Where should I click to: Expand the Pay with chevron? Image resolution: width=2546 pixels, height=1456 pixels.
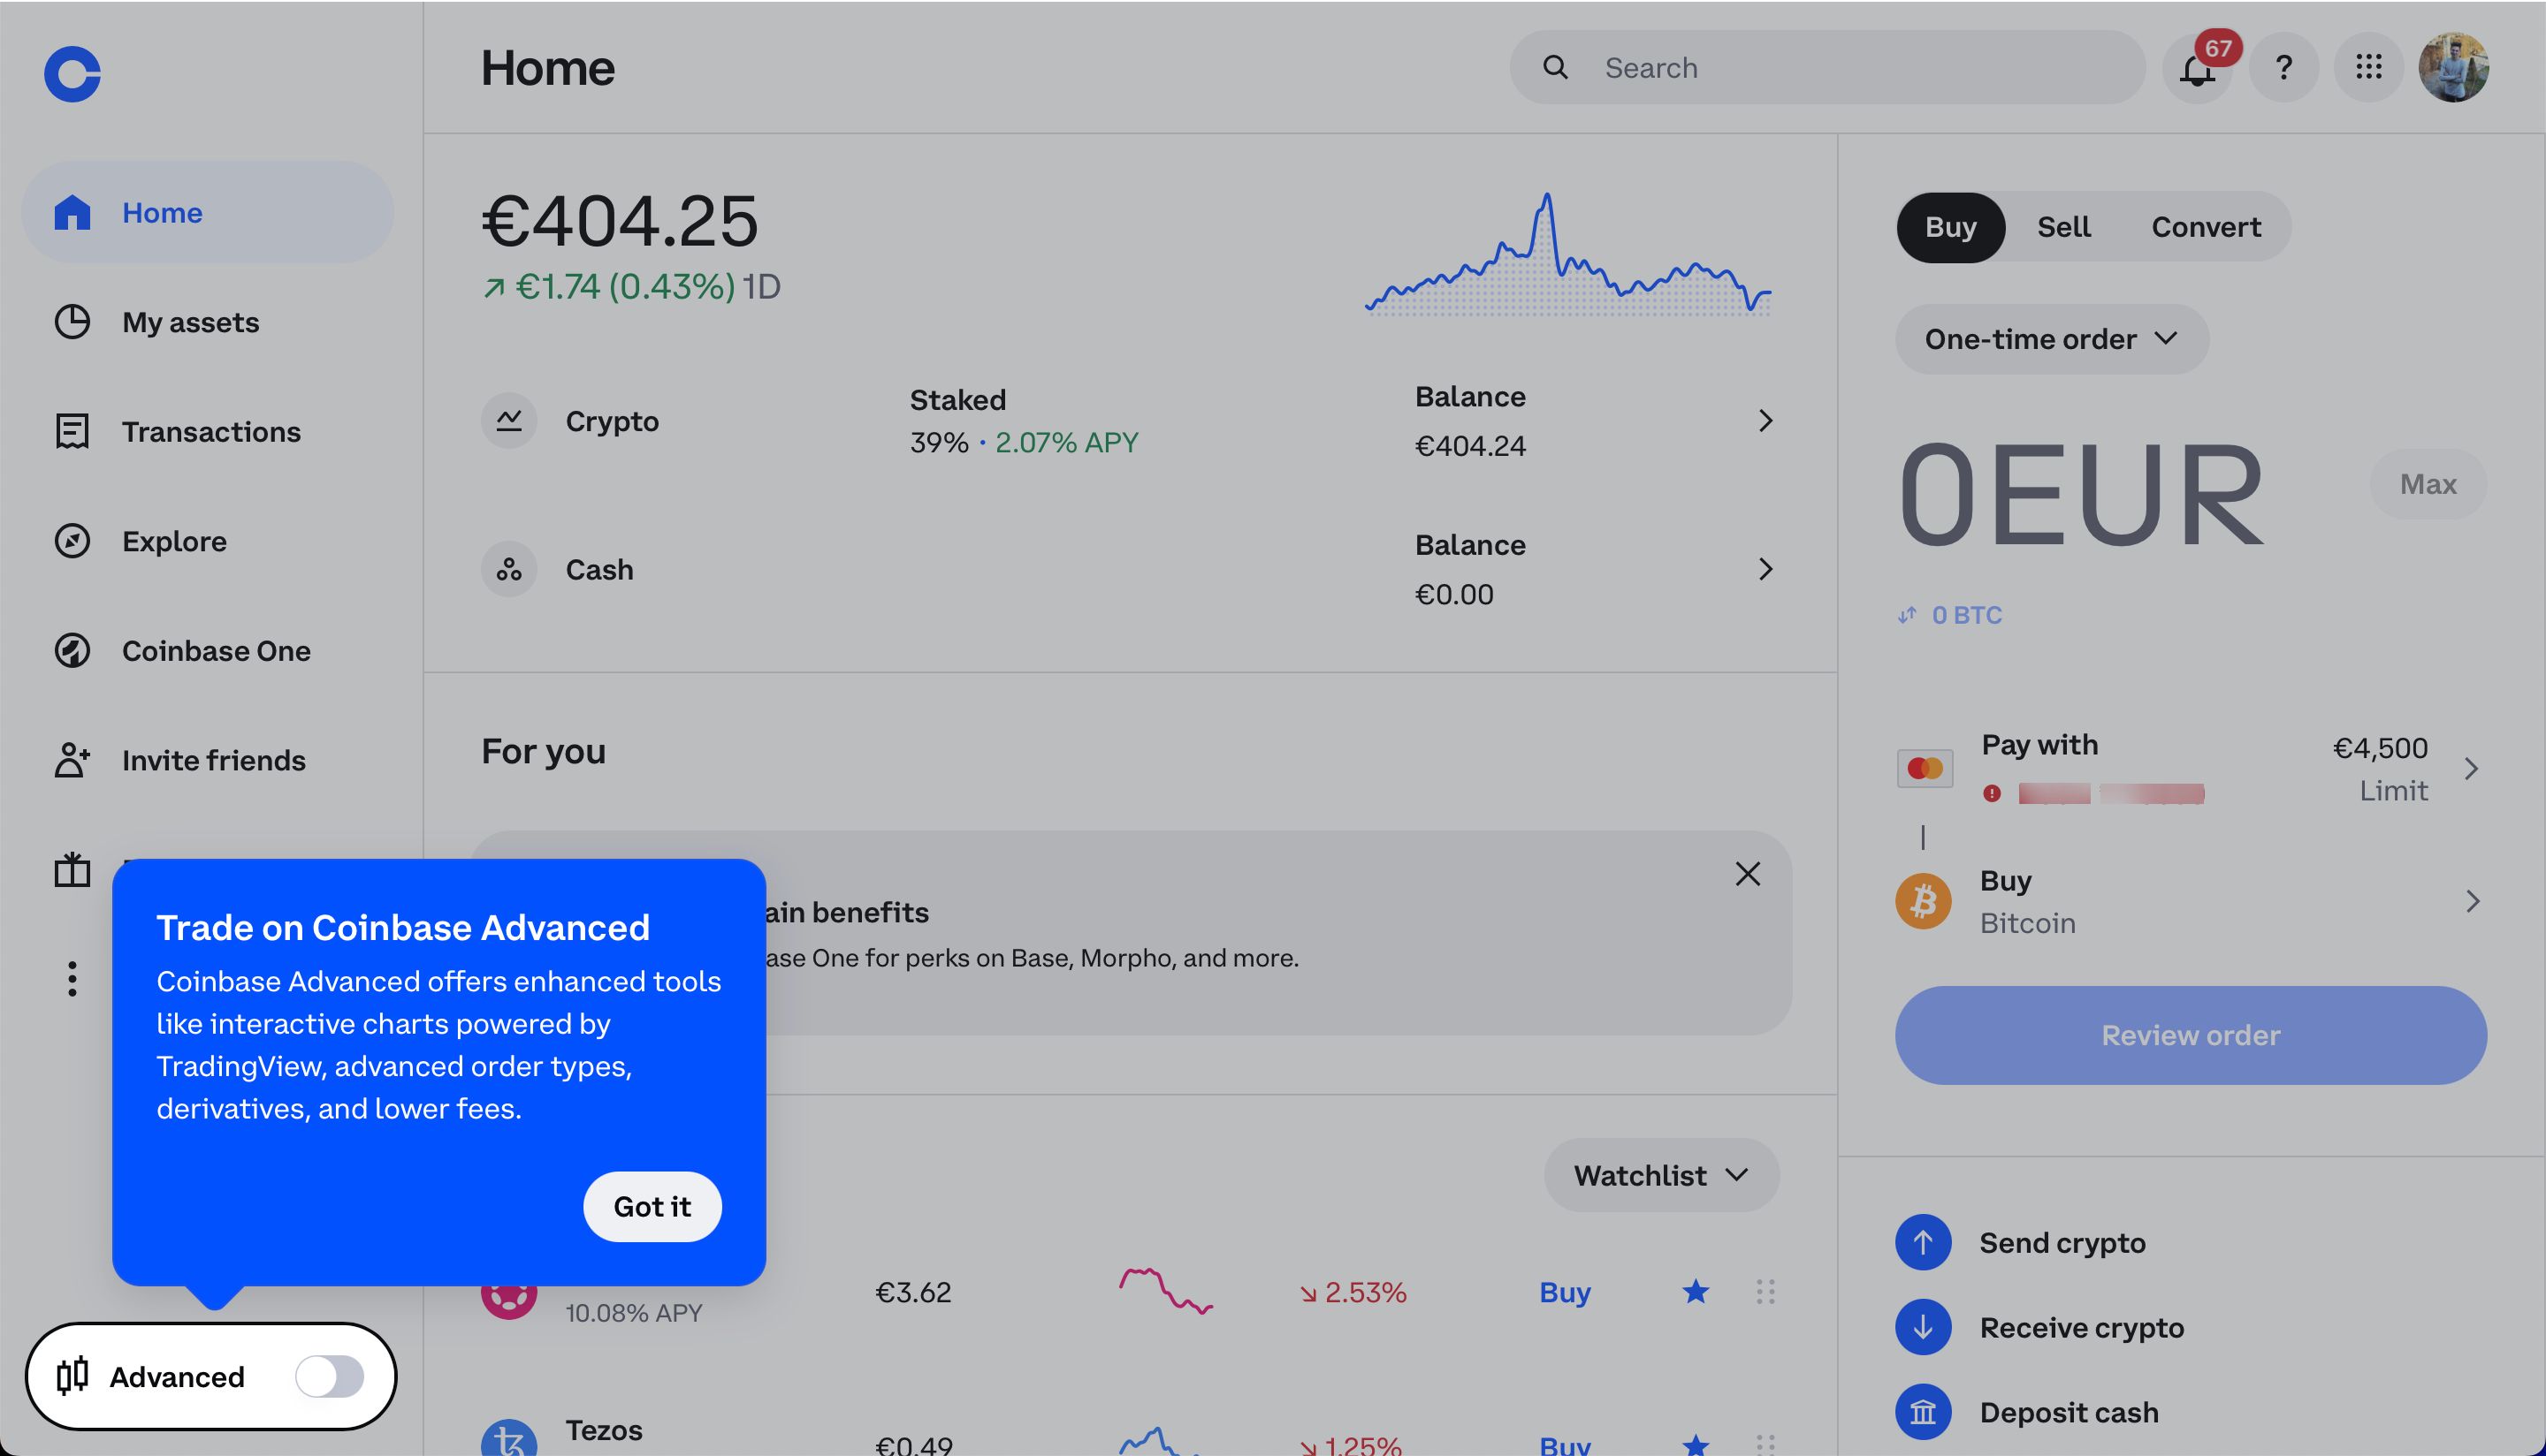point(2470,768)
